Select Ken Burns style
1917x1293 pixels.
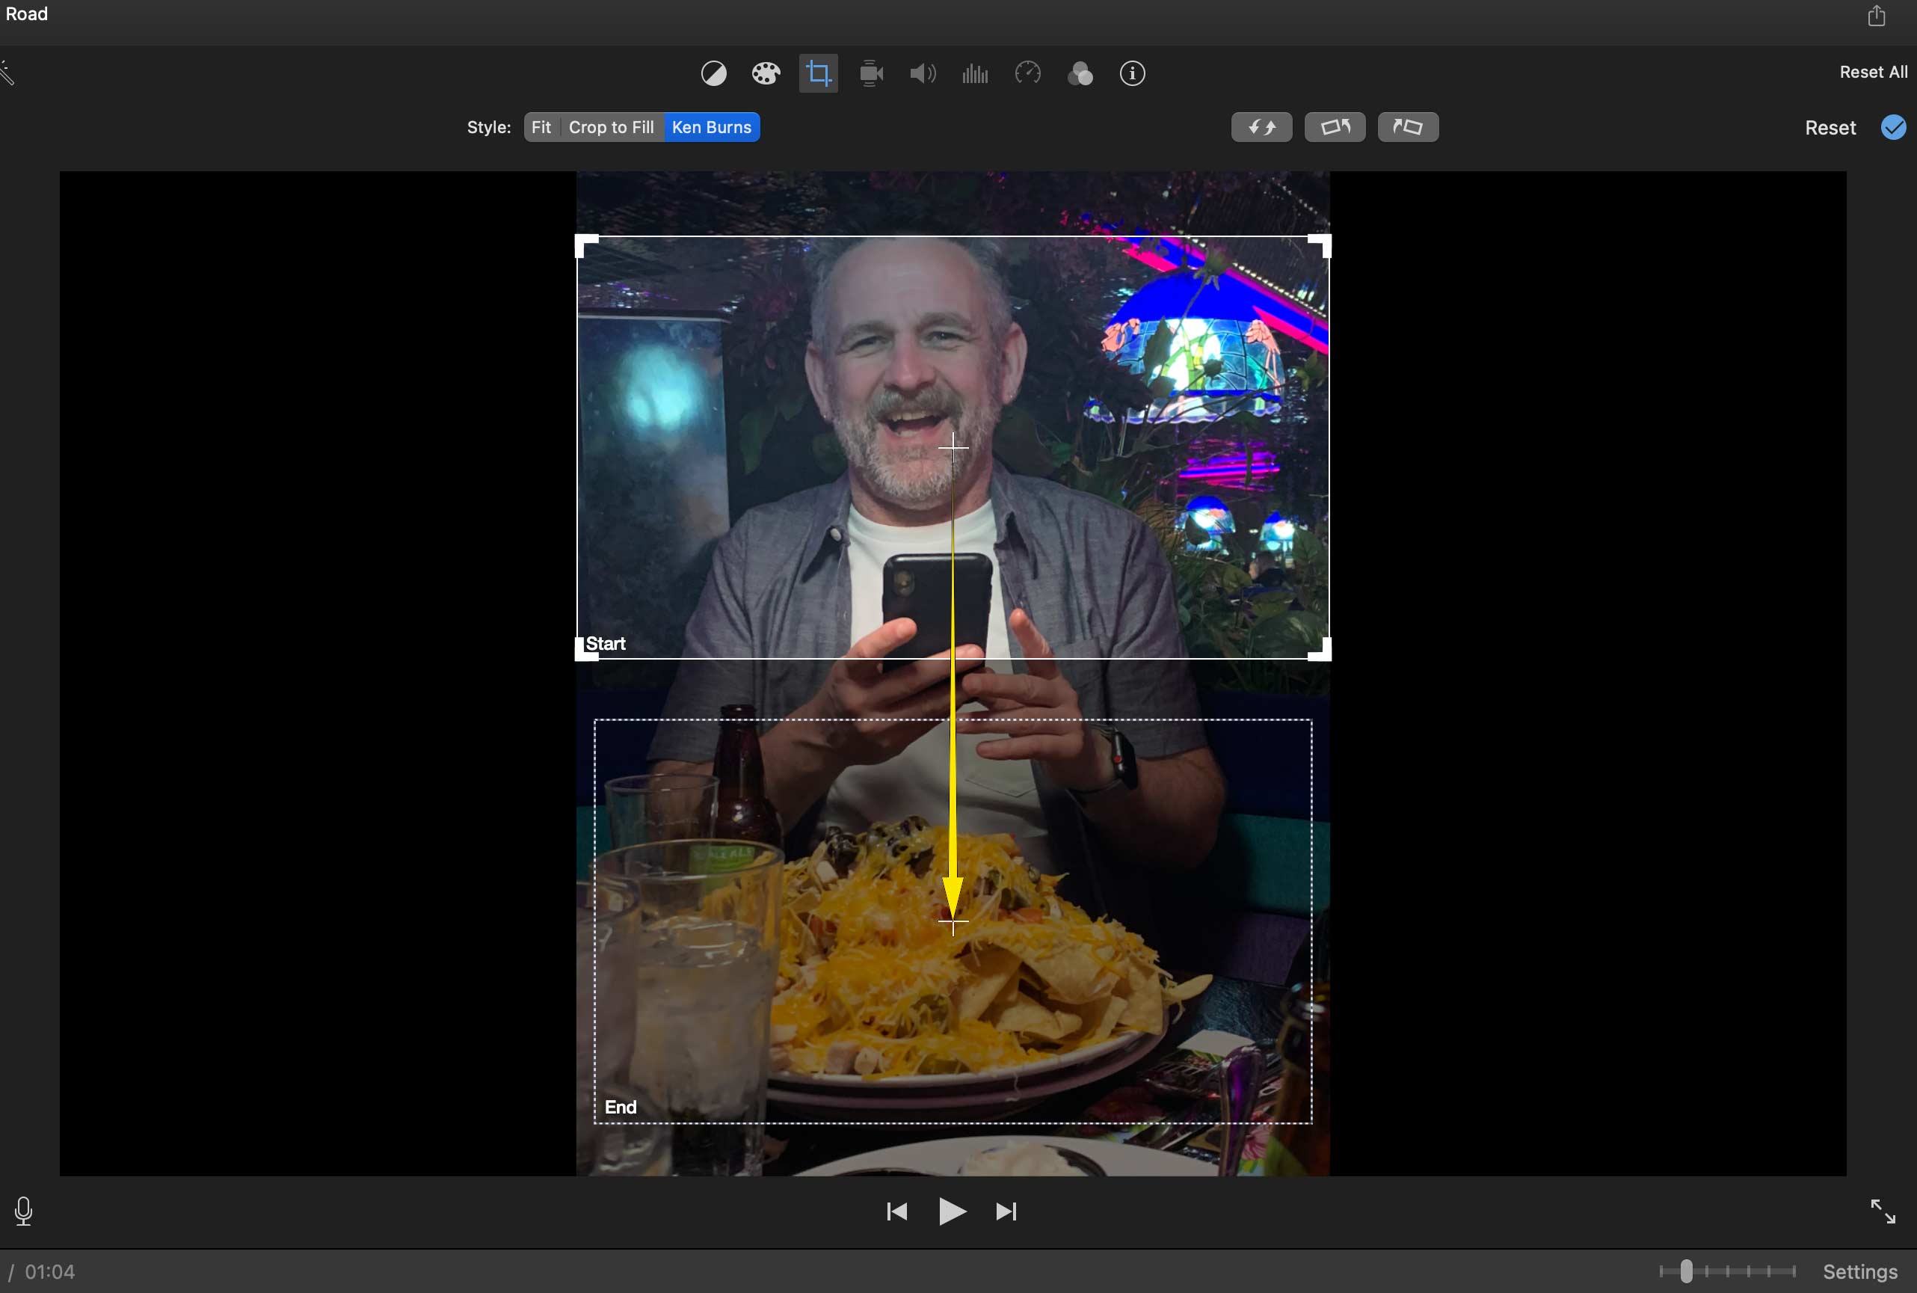pos(712,128)
